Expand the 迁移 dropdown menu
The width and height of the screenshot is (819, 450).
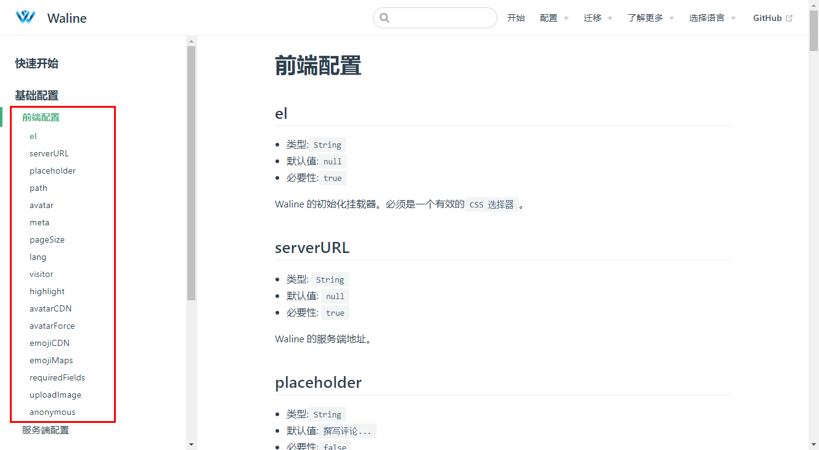598,18
